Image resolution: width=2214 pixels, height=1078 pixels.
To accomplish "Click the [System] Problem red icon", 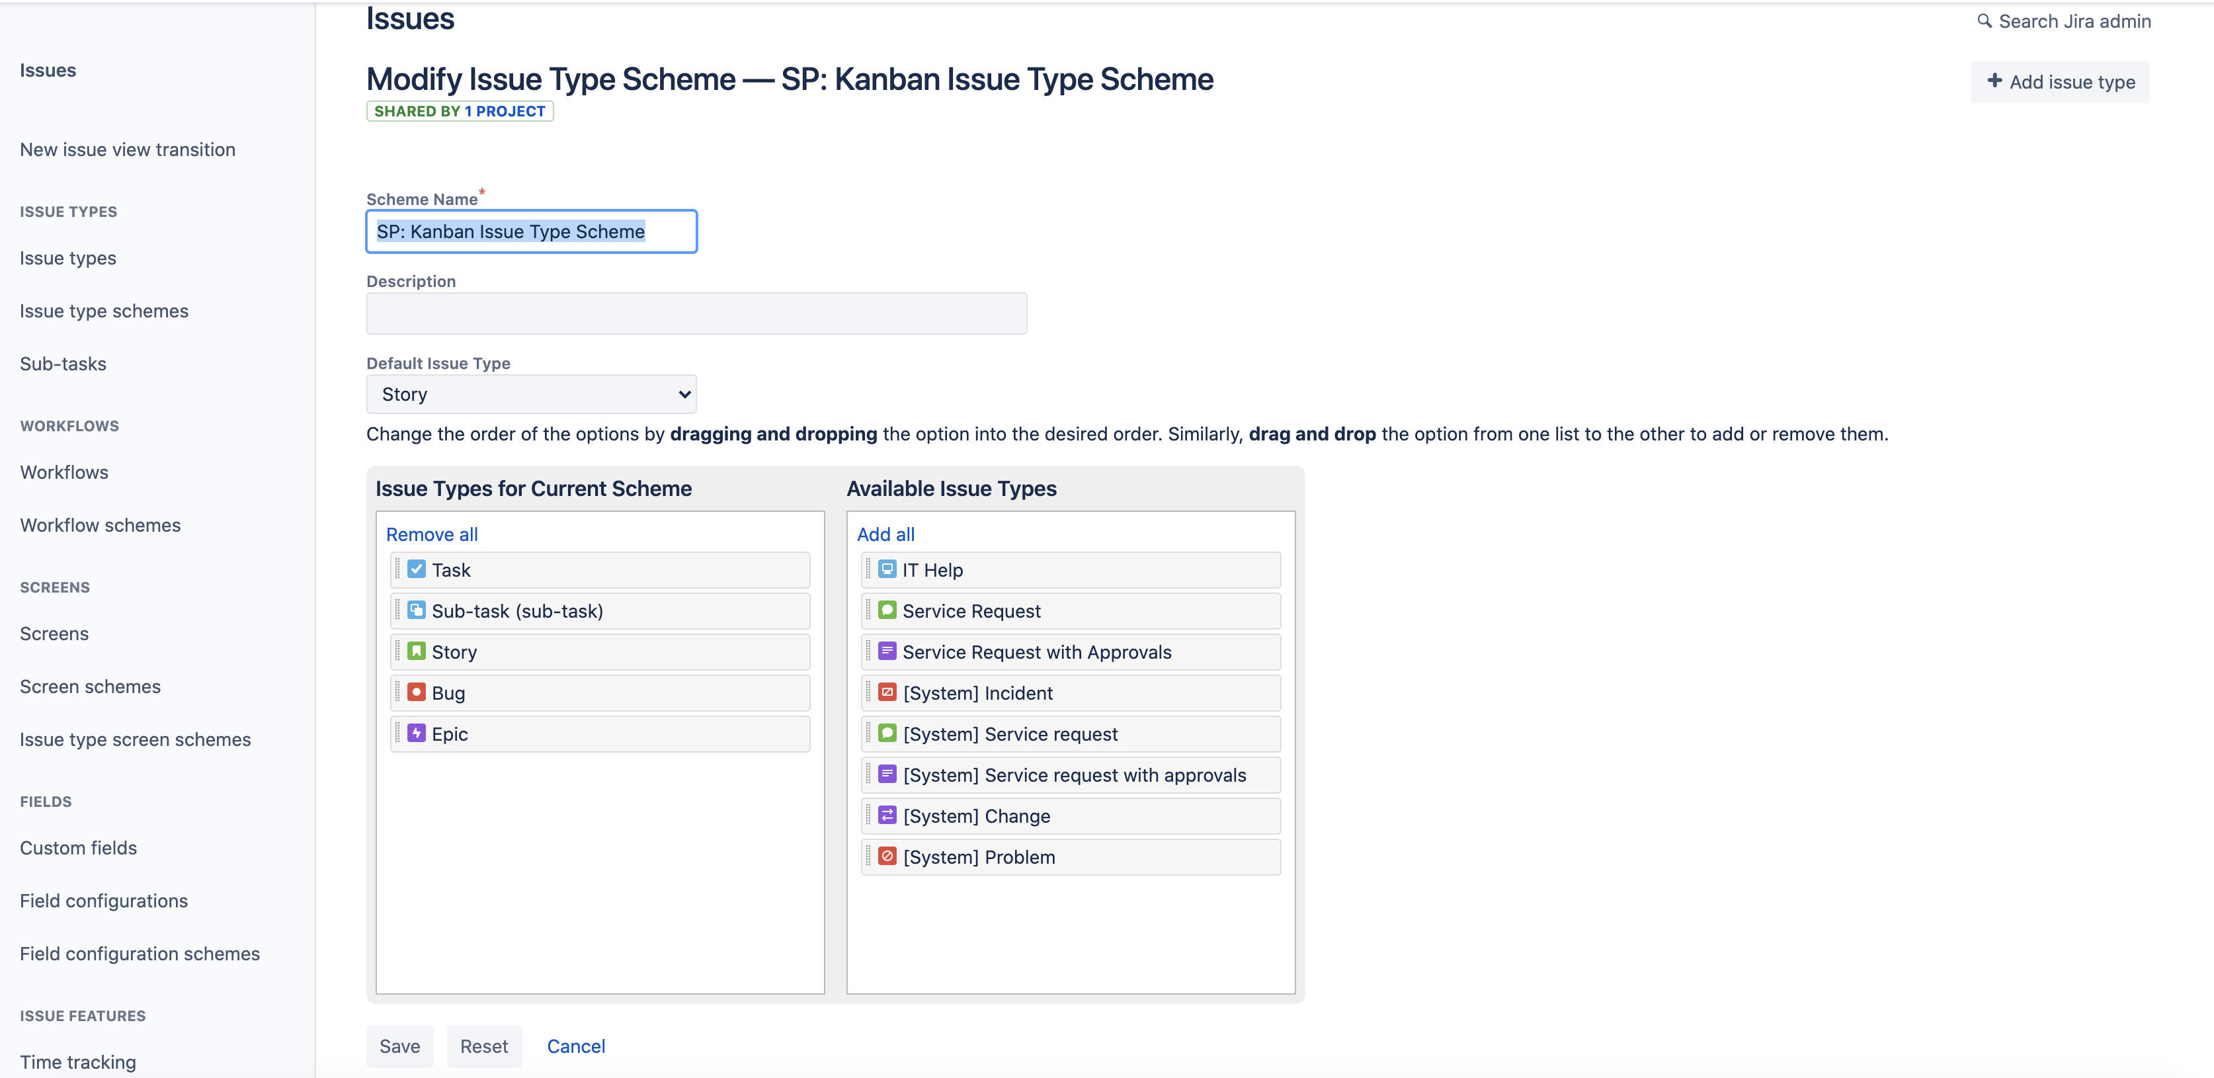I will pos(887,856).
